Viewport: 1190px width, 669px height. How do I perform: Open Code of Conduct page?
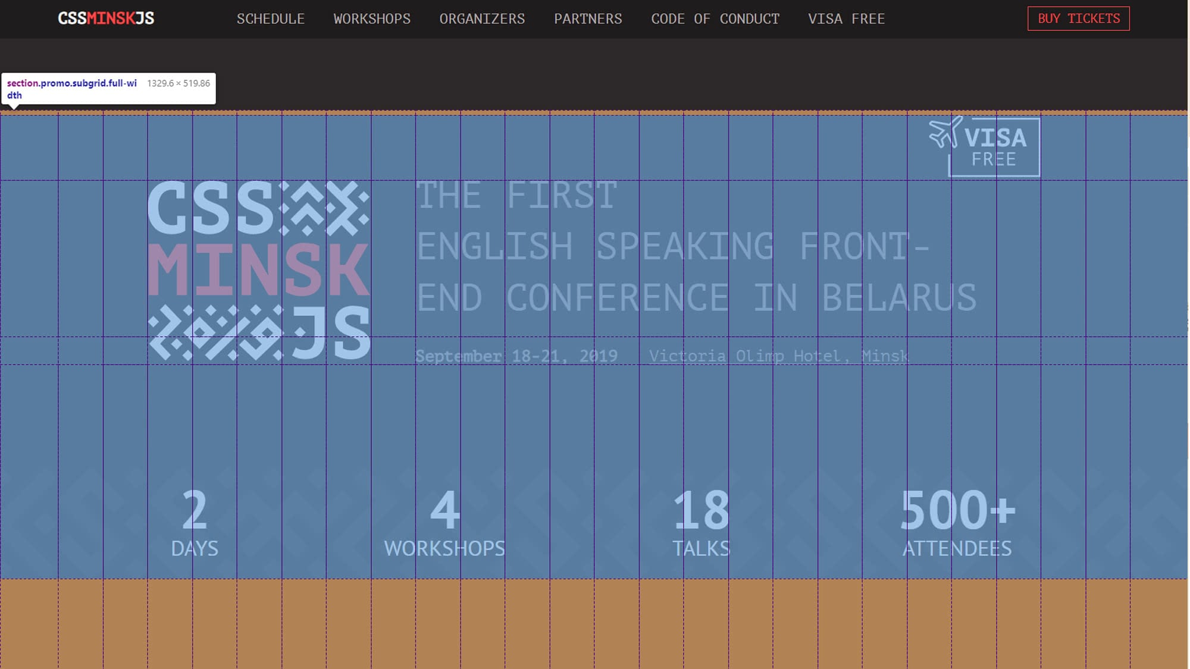point(715,19)
